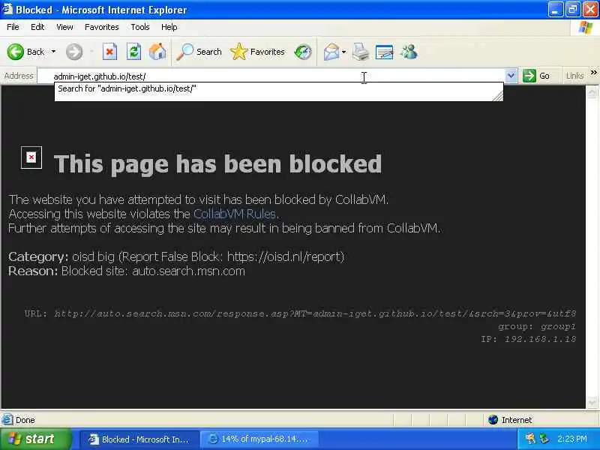The image size is (600, 450).
Task: Open the History clock icon
Action: click(303, 52)
